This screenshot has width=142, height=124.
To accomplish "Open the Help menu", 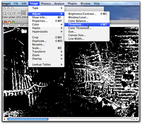I will [97, 4].
